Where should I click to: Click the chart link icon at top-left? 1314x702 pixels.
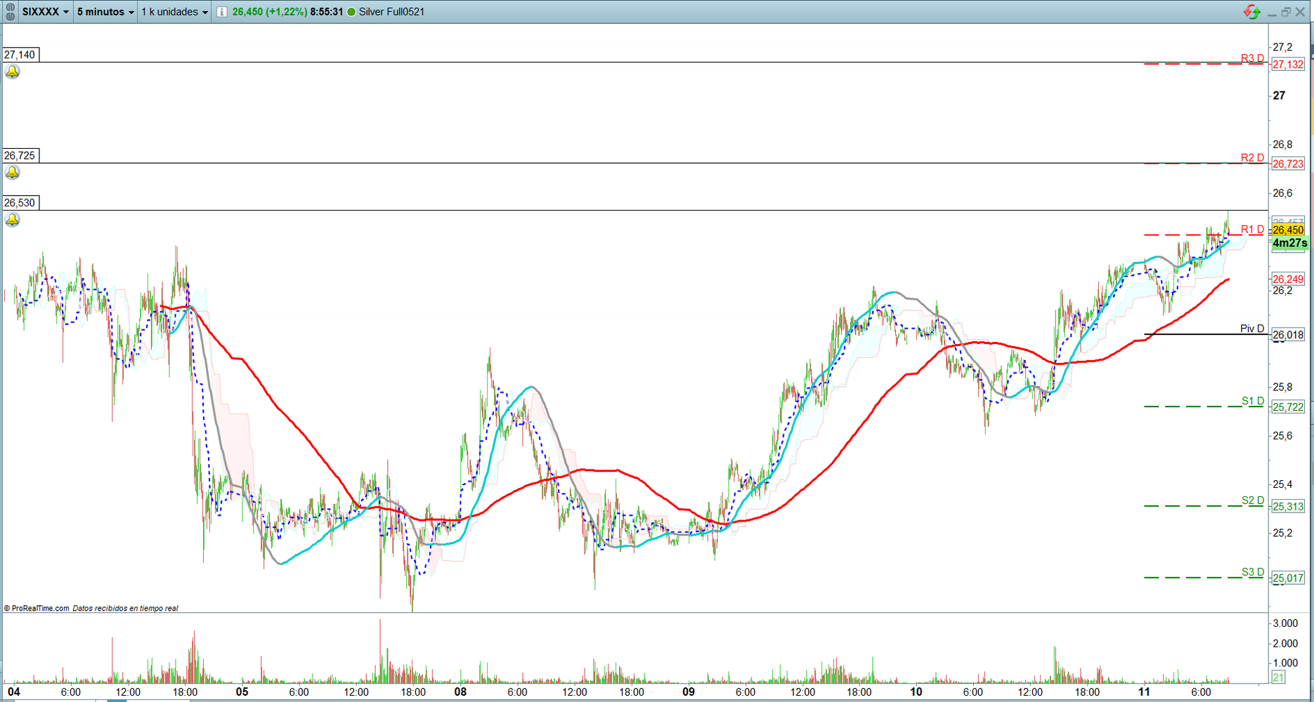point(10,12)
